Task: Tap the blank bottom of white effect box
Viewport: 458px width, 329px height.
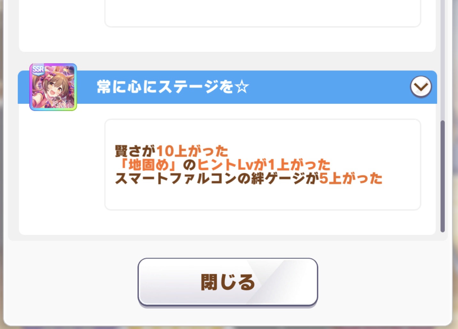Action: [263, 198]
